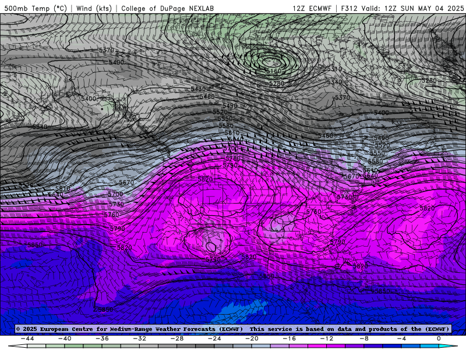Click the -4 value on the color scale
Viewport: 466px width, 349px height.
point(401,339)
